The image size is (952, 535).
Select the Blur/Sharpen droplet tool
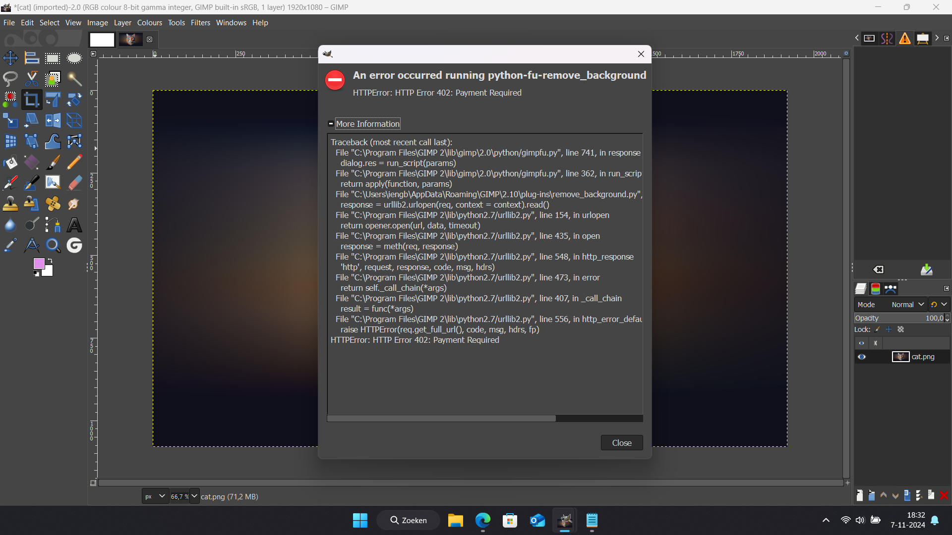[x=10, y=224]
